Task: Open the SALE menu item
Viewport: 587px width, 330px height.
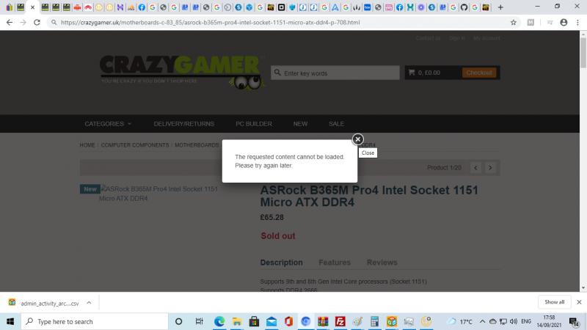Action: tap(336, 124)
